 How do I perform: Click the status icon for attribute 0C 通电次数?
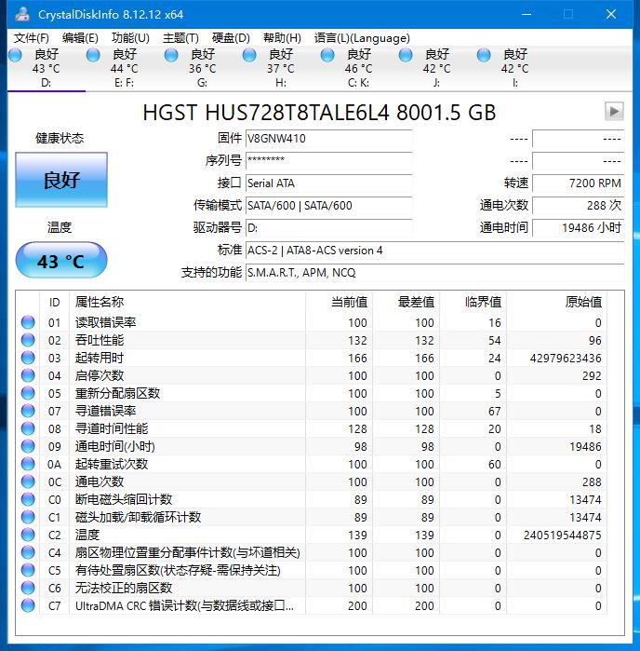click(x=28, y=481)
